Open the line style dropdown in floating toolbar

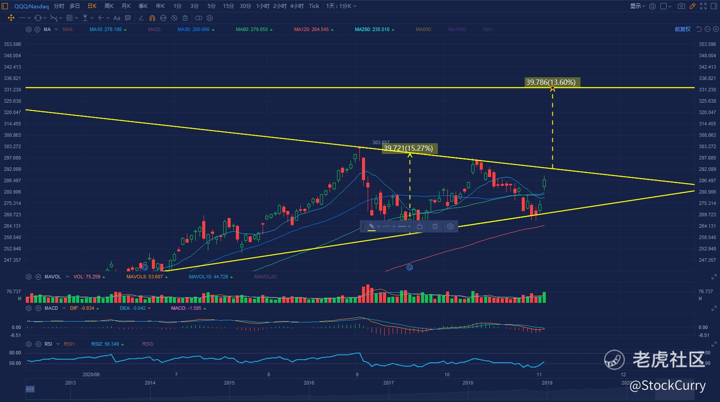point(389,226)
